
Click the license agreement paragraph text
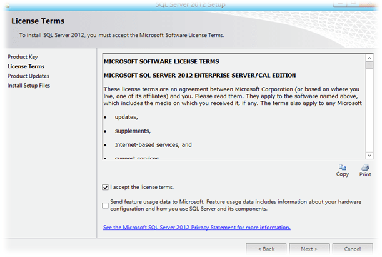[x=231, y=96]
